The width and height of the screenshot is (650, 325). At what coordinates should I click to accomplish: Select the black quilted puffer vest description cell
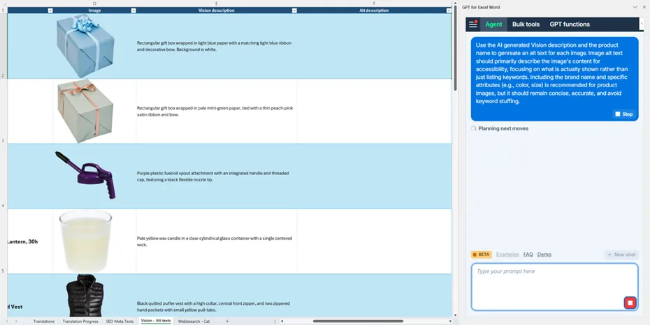[217, 296]
